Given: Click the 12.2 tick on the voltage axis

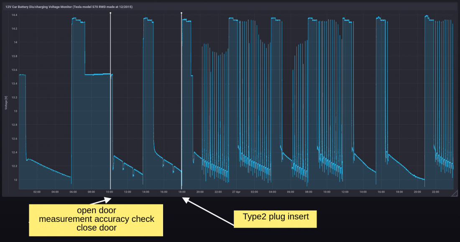Looking at the screenshot, I should [x=14, y=166].
